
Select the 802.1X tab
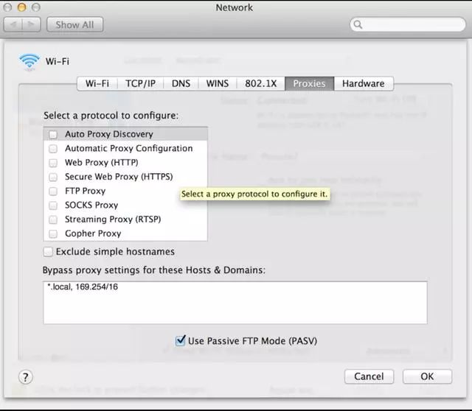tap(260, 83)
